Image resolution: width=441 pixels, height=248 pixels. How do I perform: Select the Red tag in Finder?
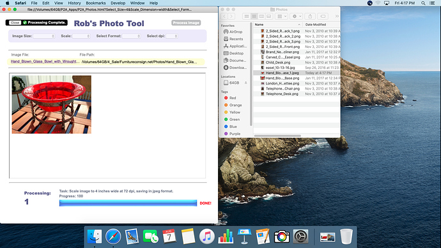230,98
